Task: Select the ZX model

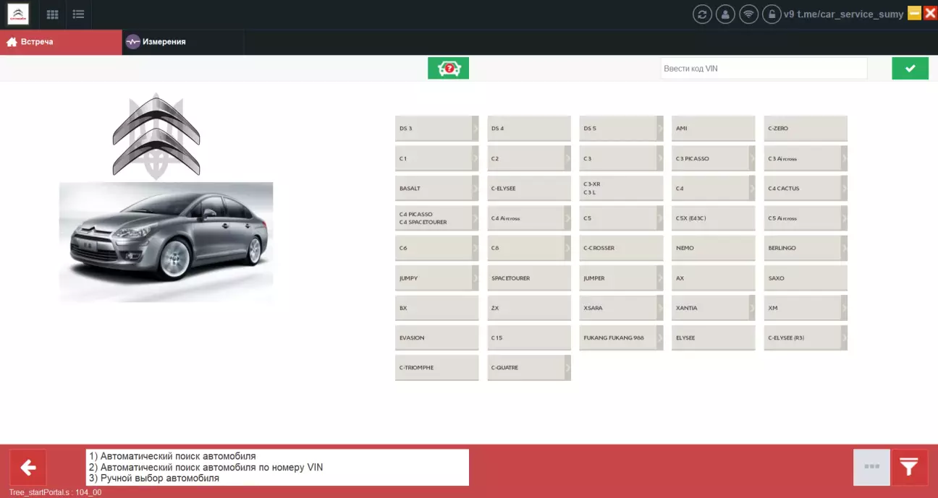Action: [x=529, y=308]
